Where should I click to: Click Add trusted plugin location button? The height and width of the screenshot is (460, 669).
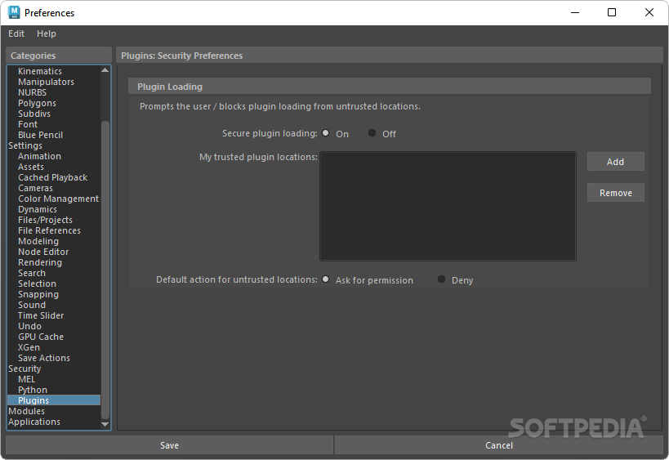pyautogui.click(x=616, y=162)
